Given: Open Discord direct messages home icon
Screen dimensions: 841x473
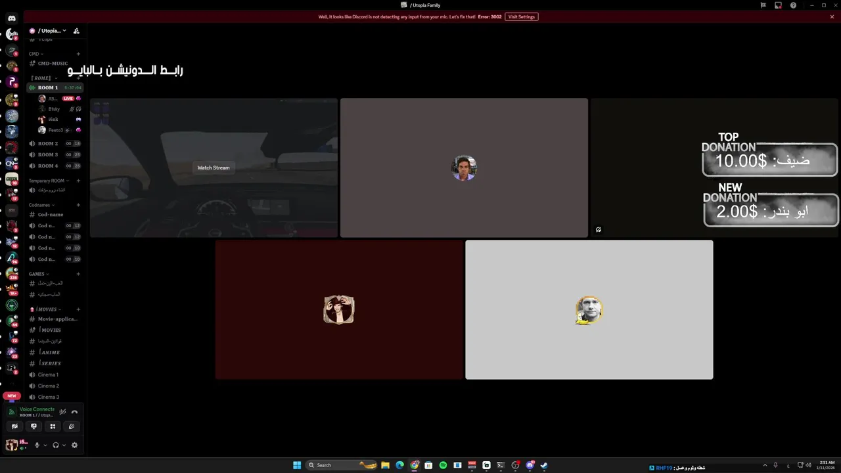Looking at the screenshot, I should click(x=12, y=18).
